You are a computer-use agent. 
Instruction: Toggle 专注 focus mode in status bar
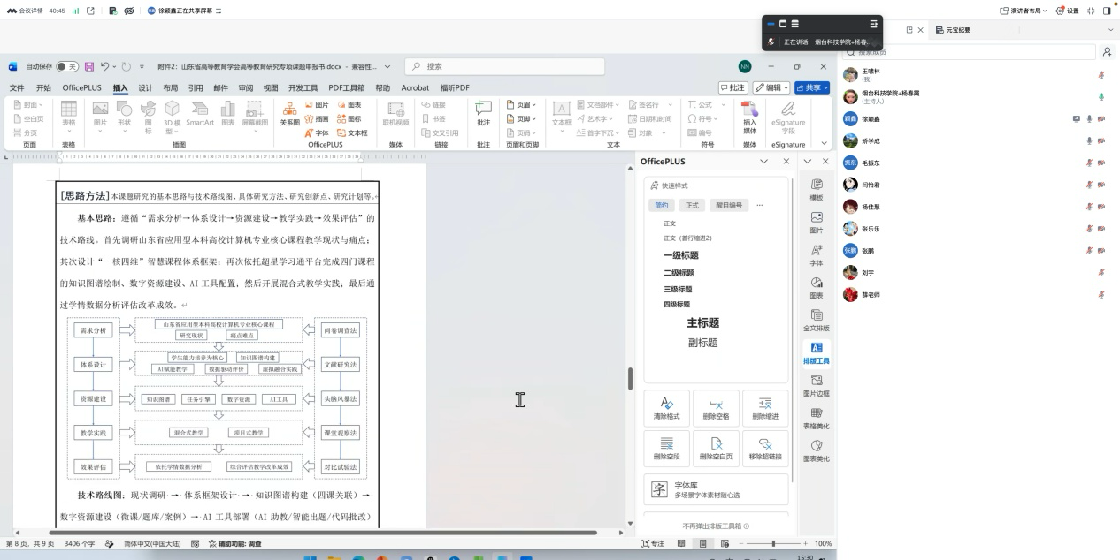click(652, 543)
